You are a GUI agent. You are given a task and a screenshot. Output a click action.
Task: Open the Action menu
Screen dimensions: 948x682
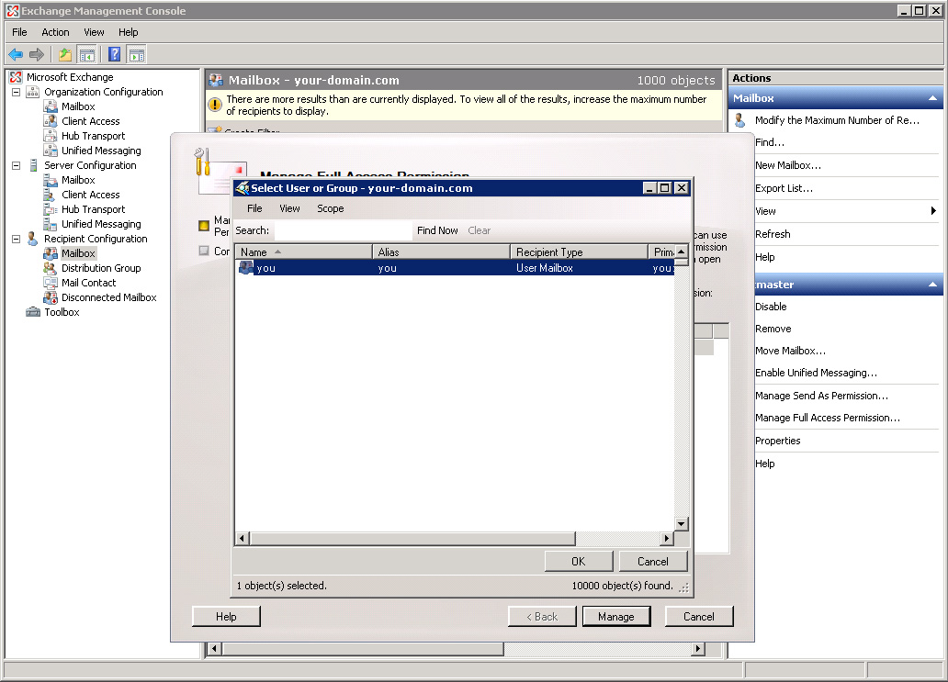pyautogui.click(x=55, y=32)
